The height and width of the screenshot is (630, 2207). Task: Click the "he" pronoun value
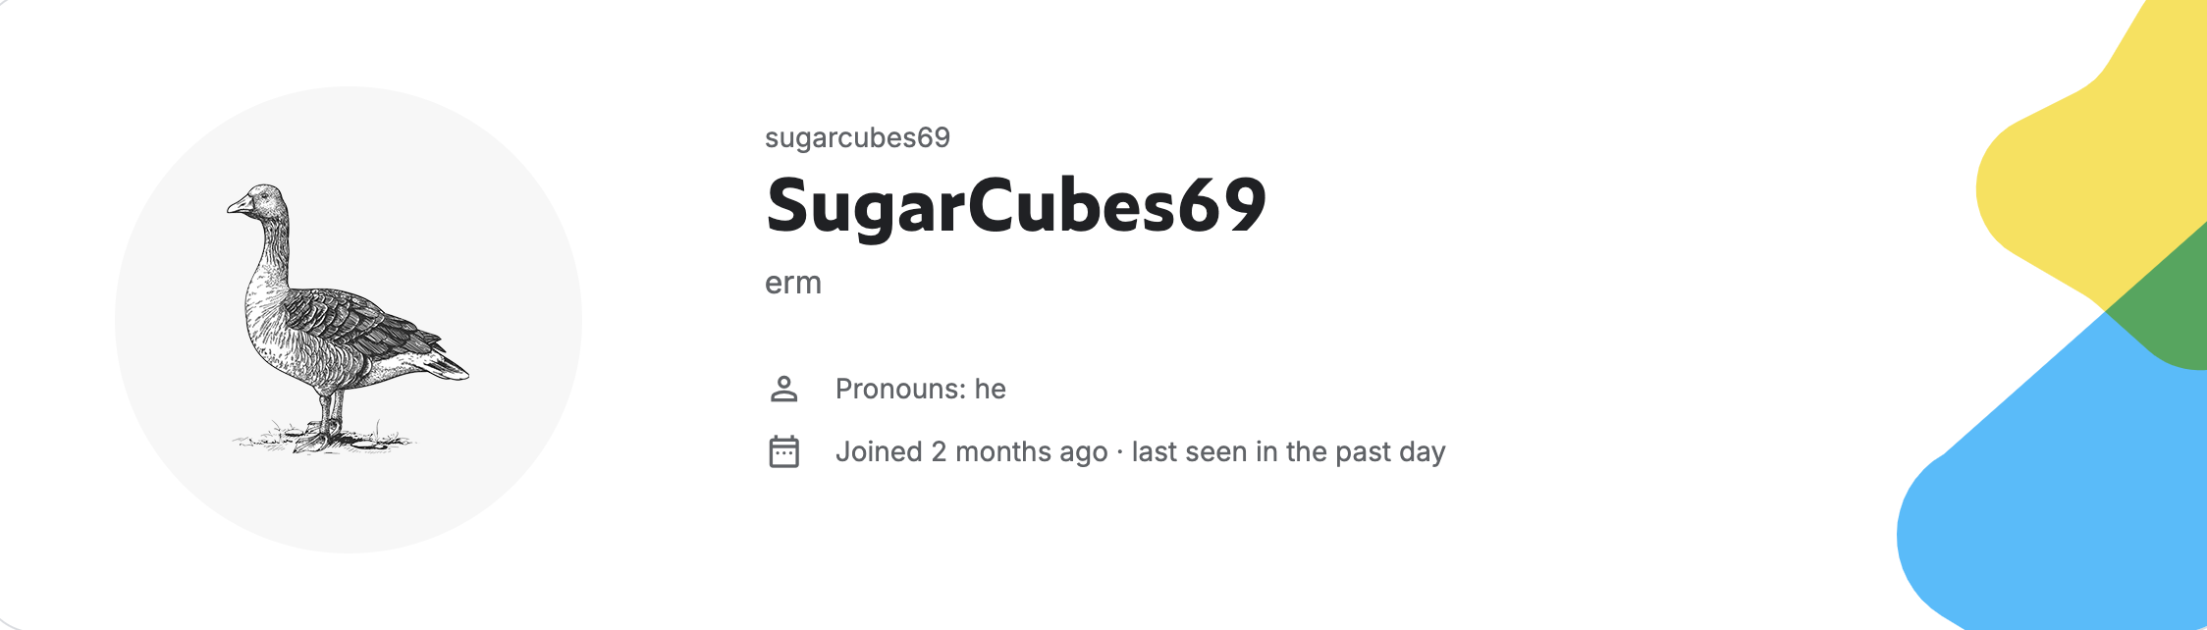[x=991, y=390]
